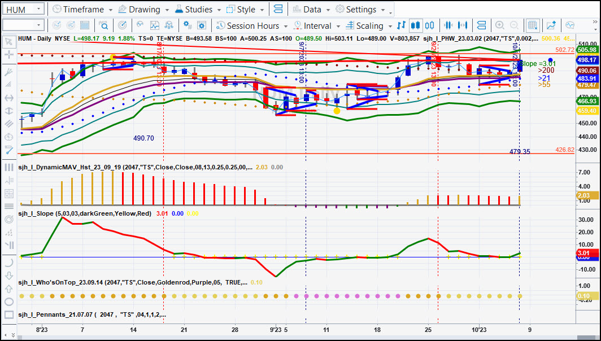Select the up arrow drawing tool
This screenshot has height=341, width=601.
(x=9, y=289)
